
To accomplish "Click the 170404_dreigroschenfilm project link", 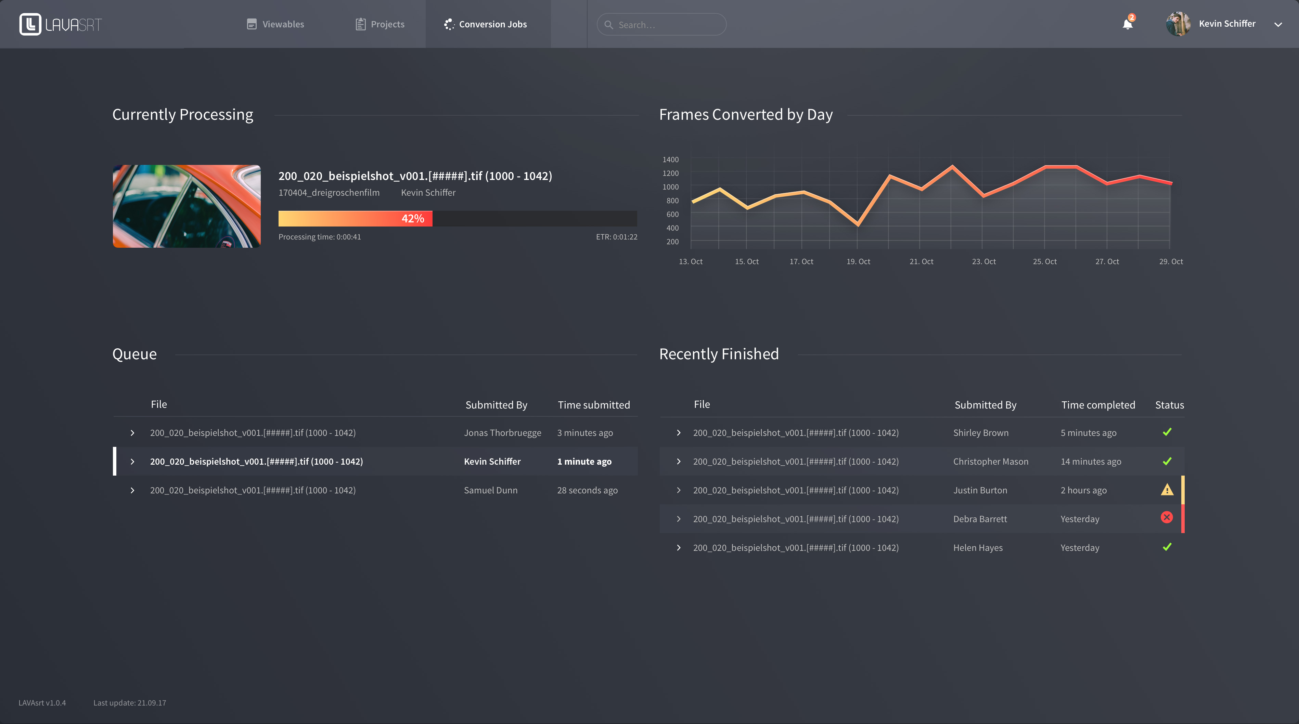I will pos(329,193).
